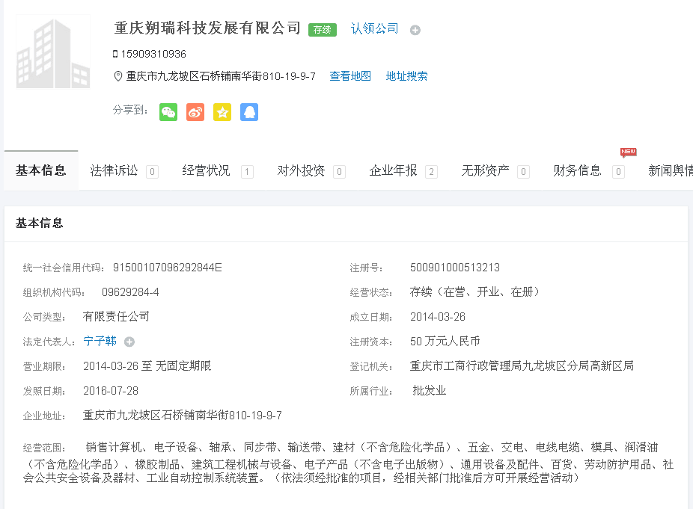Share to QZone via yellow star icon
Image resolution: width=693 pixels, height=509 pixels.
(222, 112)
